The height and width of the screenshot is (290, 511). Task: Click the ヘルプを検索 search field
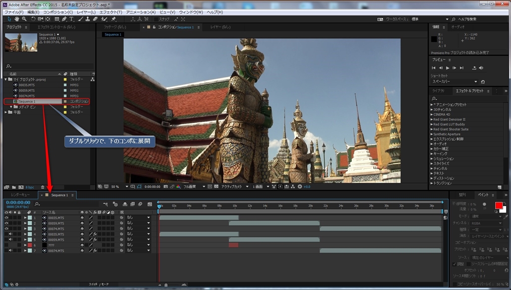coord(467,19)
